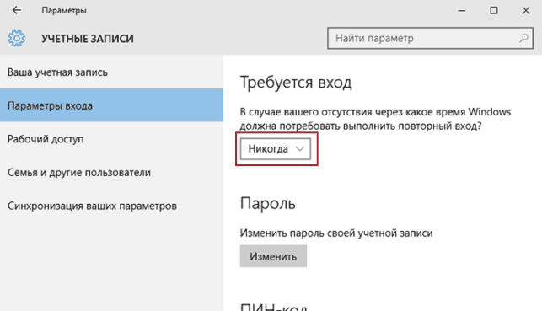542x311 pixels.
Task: Click the 'Пароль' heading
Action: pyautogui.click(x=268, y=203)
